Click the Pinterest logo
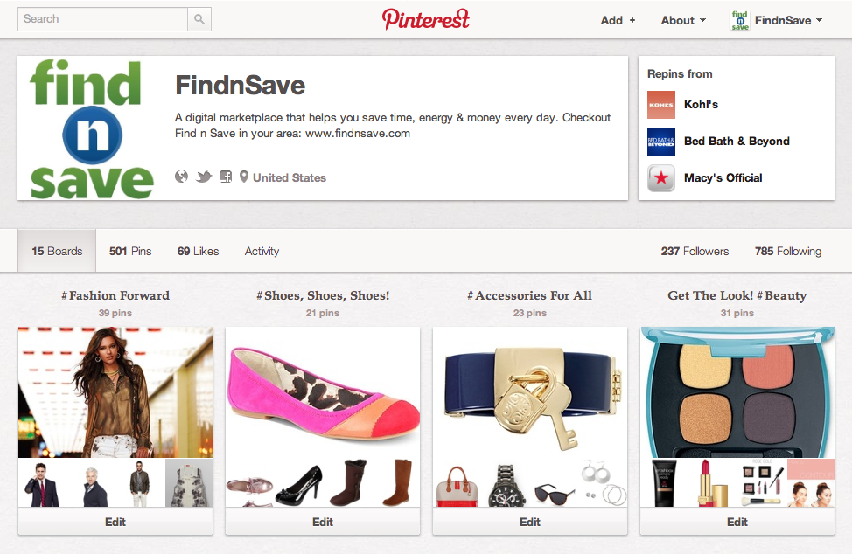 coord(425,19)
